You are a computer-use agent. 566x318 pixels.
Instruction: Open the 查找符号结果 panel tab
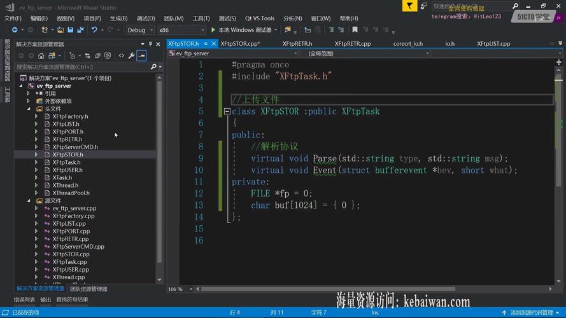[72, 300]
